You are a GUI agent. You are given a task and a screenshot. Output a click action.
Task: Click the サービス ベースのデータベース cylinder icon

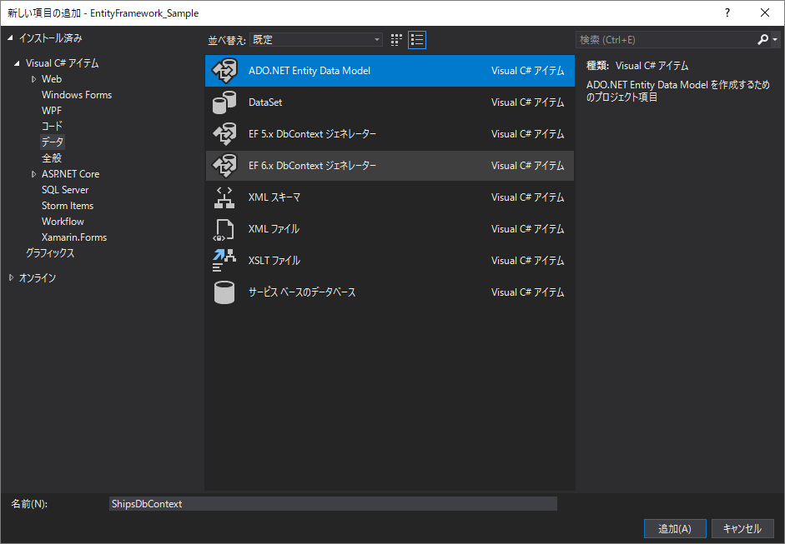click(224, 292)
